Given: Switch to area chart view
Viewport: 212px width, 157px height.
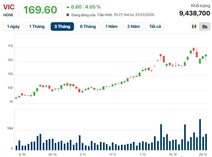Looking at the screenshot, I should click(x=205, y=26).
